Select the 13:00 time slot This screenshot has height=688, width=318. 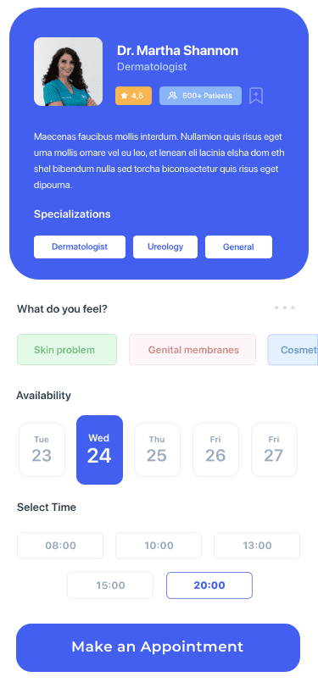tap(257, 546)
